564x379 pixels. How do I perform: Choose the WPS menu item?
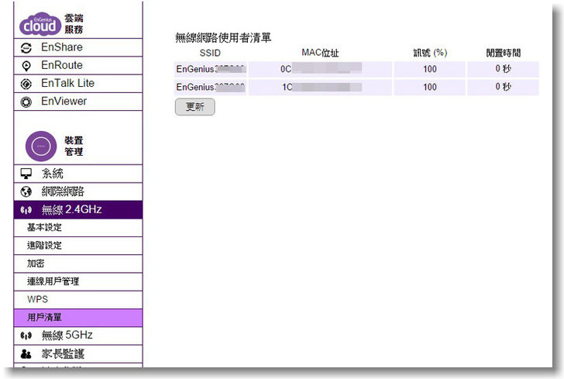pyautogui.click(x=37, y=299)
